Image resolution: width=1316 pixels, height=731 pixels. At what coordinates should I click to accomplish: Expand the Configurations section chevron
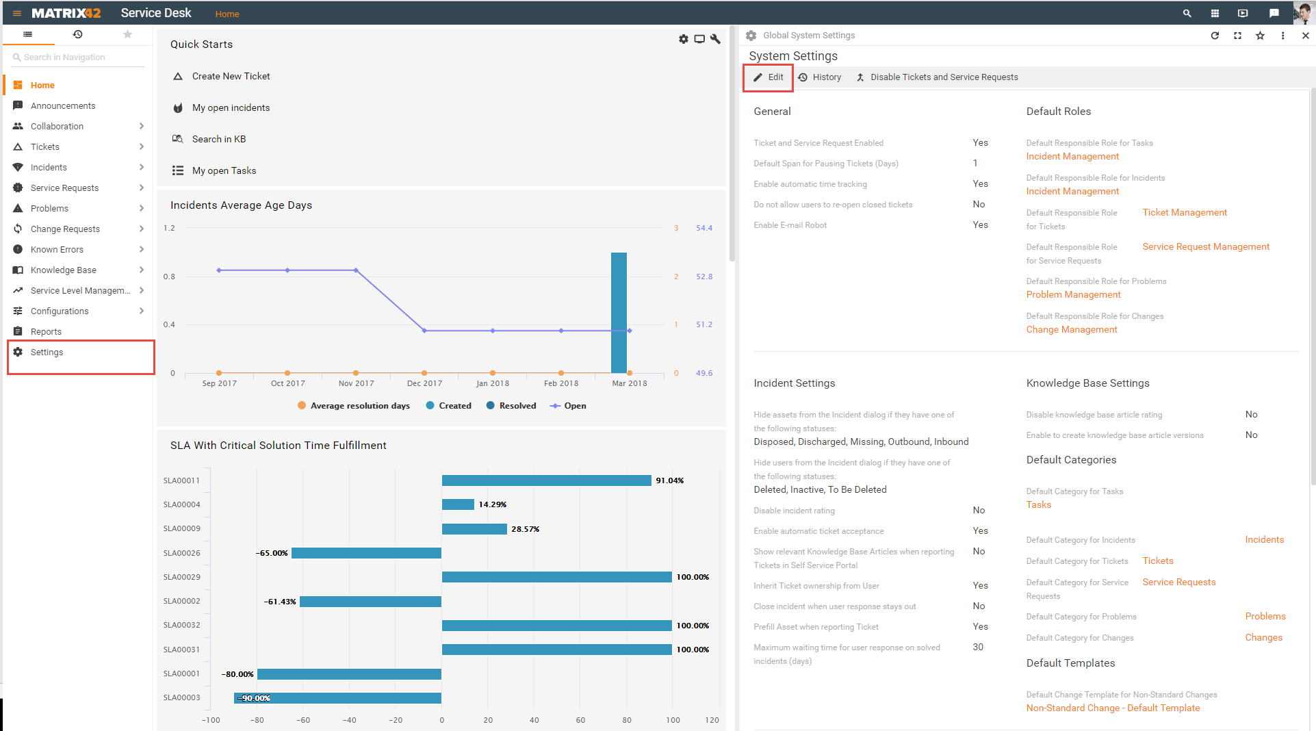141,311
